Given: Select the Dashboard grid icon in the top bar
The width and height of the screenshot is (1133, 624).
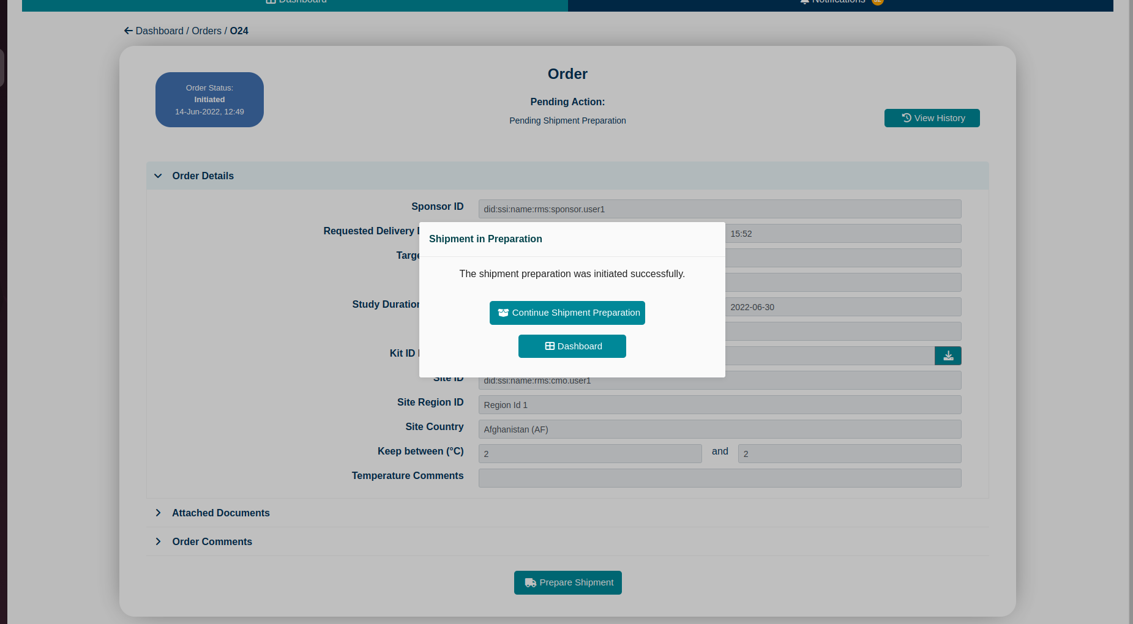Looking at the screenshot, I should click(269, 2).
